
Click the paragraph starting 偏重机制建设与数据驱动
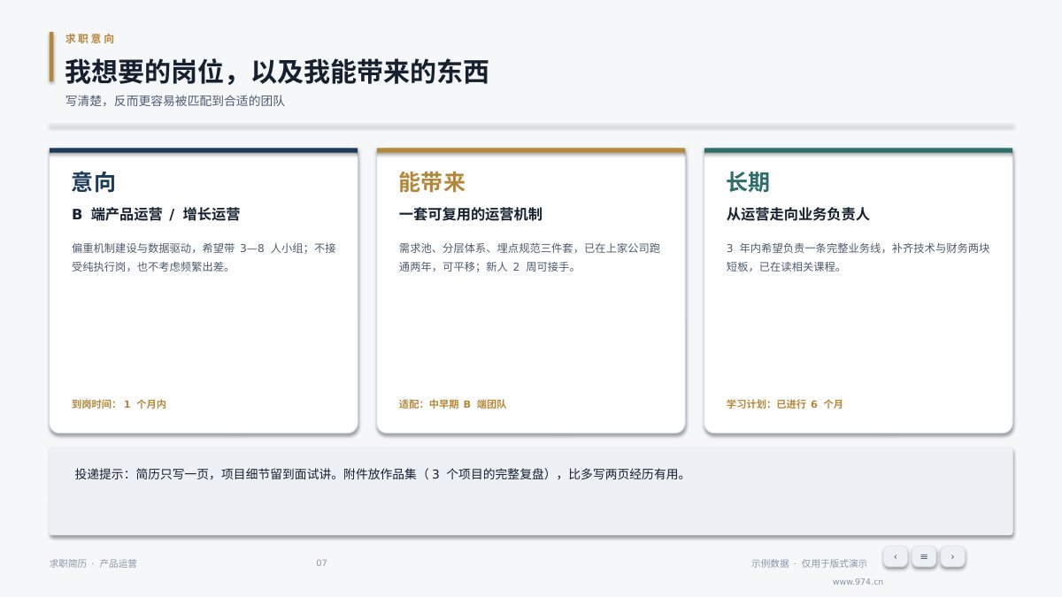click(204, 256)
